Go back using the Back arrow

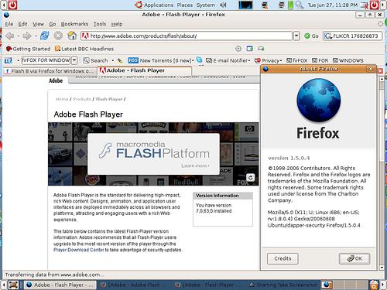point(10,36)
